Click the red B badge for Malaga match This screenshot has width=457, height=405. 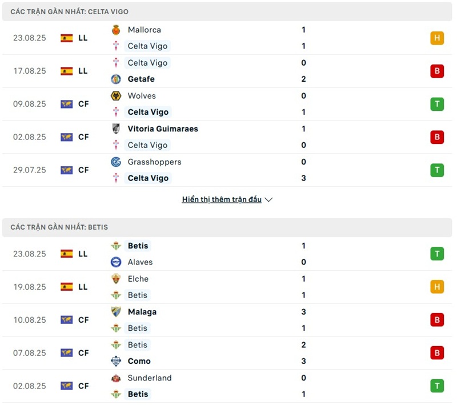point(437,320)
